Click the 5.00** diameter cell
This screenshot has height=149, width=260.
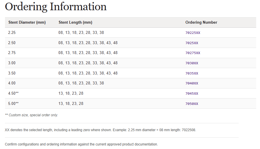coord(13,104)
